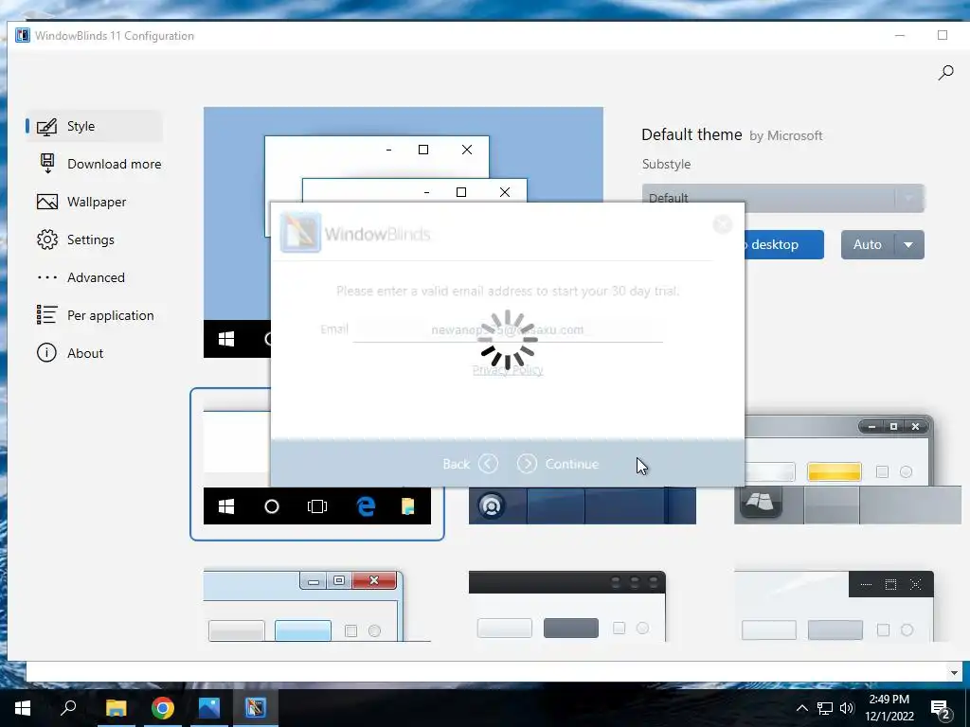This screenshot has height=727, width=970.
Task: Open the Privacy Policy link
Action: coord(508,370)
